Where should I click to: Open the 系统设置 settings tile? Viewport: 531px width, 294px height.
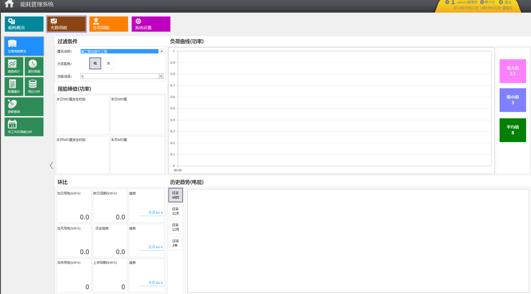151,24
